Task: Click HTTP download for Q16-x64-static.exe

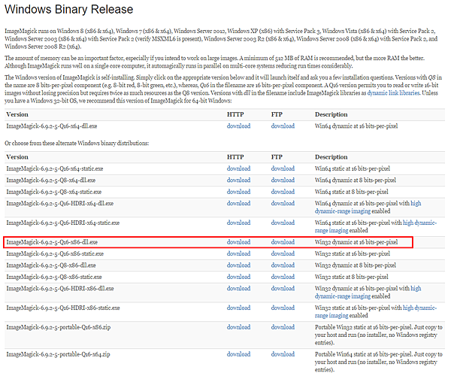Action: pyautogui.click(x=238, y=168)
